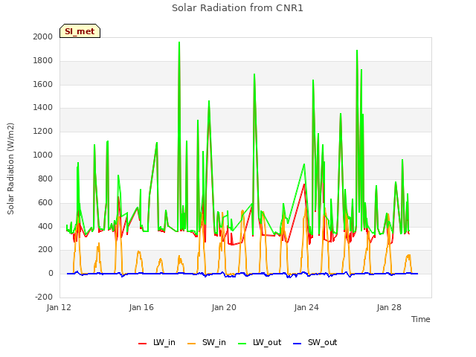Click the Jan 20 x-axis tick label

point(224,307)
